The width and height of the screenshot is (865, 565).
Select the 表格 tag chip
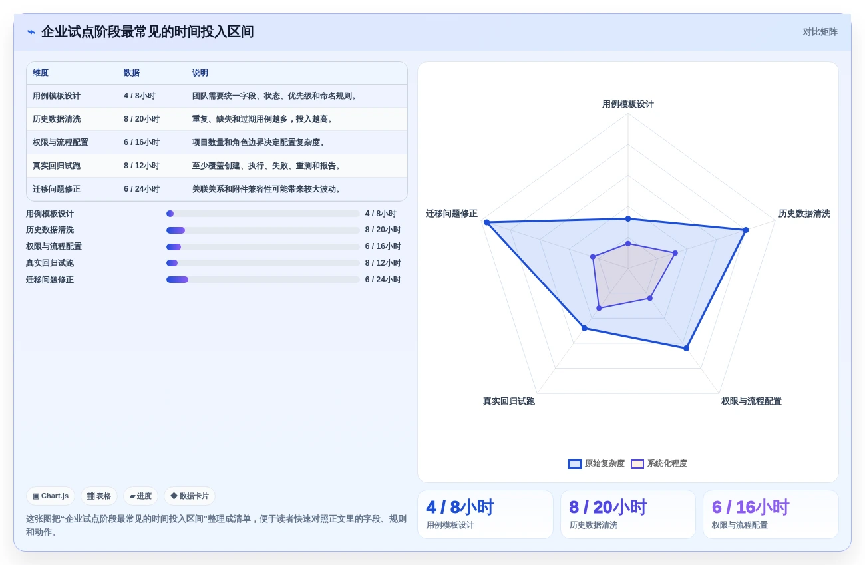click(x=99, y=496)
